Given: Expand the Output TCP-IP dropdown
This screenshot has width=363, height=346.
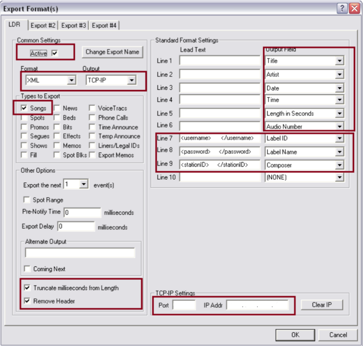Looking at the screenshot, I should pos(132,80).
